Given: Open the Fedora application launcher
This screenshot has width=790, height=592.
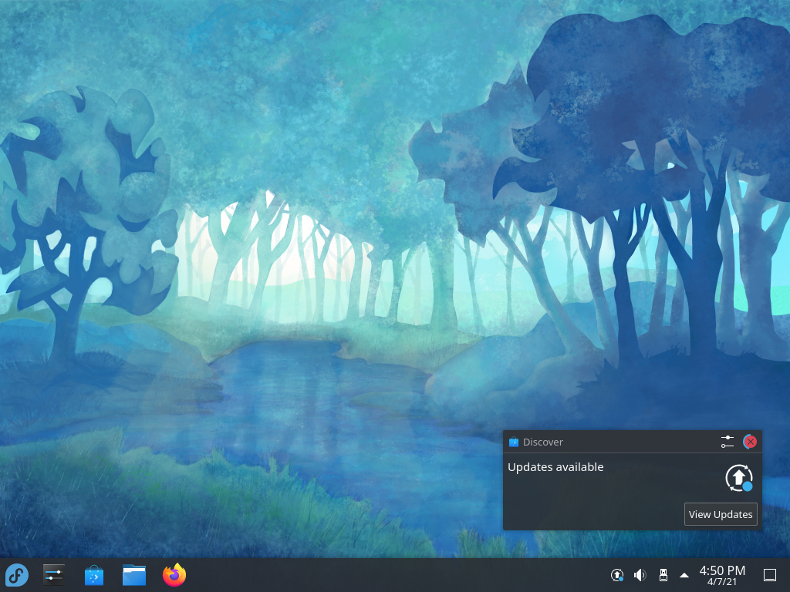Looking at the screenshot, I should (17, 575).
